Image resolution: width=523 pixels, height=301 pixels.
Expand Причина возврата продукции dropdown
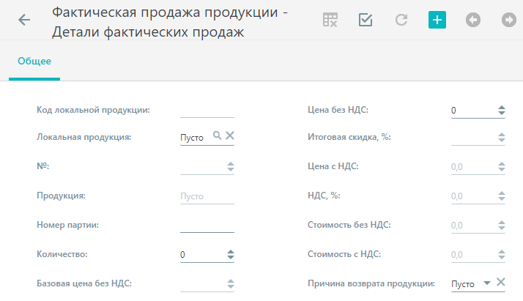487,283
